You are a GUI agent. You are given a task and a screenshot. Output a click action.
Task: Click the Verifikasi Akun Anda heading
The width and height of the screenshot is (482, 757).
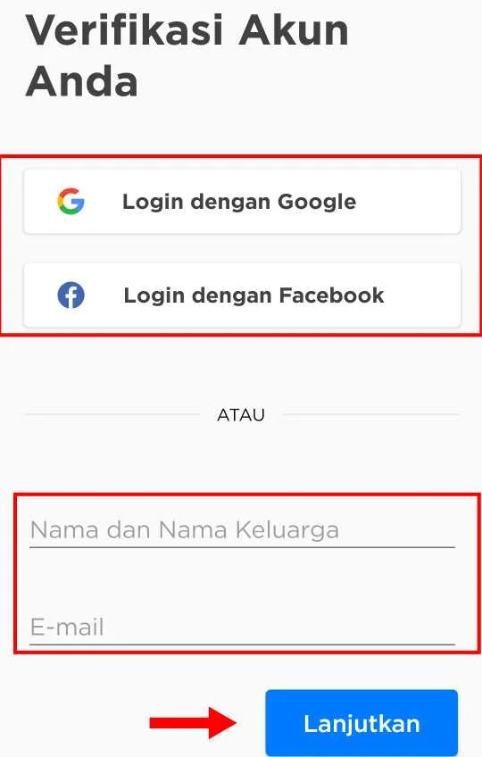click(187, 55)
